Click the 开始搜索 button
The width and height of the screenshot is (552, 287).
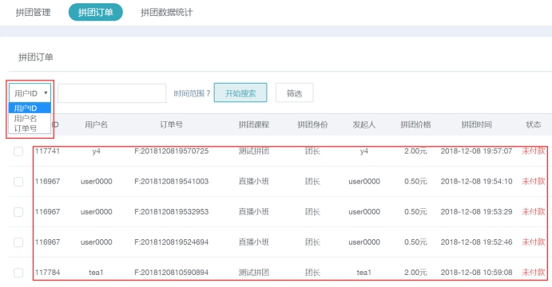[x=240, y=92]
